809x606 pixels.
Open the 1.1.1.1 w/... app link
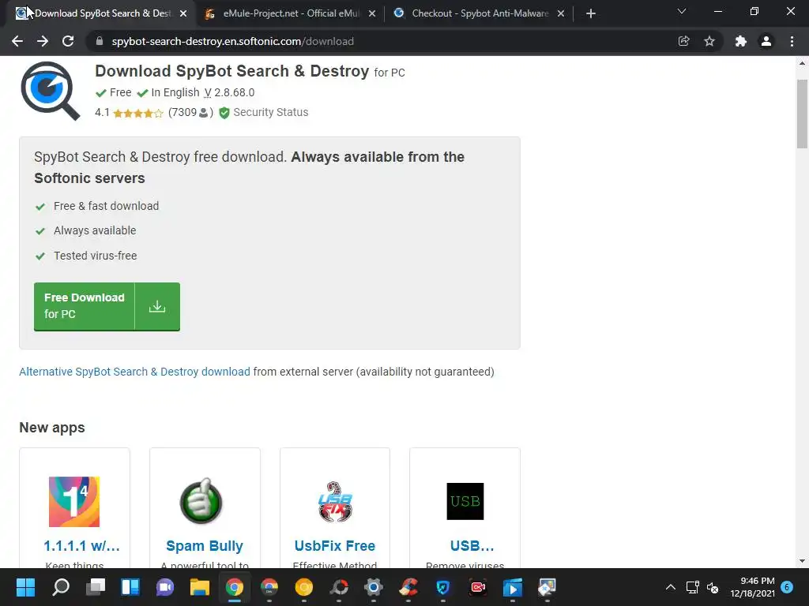(x=81, y=546)
